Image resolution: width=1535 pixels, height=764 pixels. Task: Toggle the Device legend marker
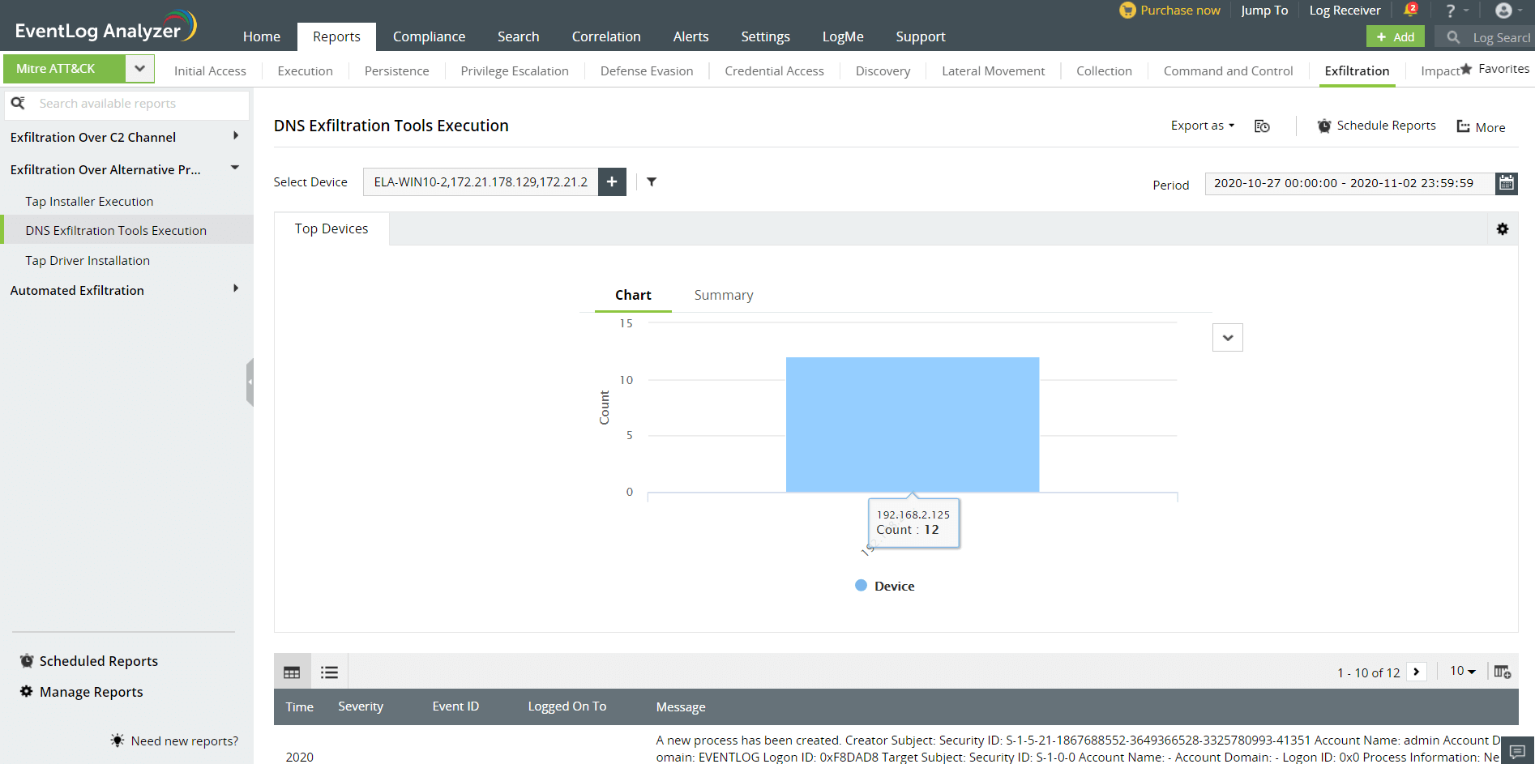tap(861, 585)
